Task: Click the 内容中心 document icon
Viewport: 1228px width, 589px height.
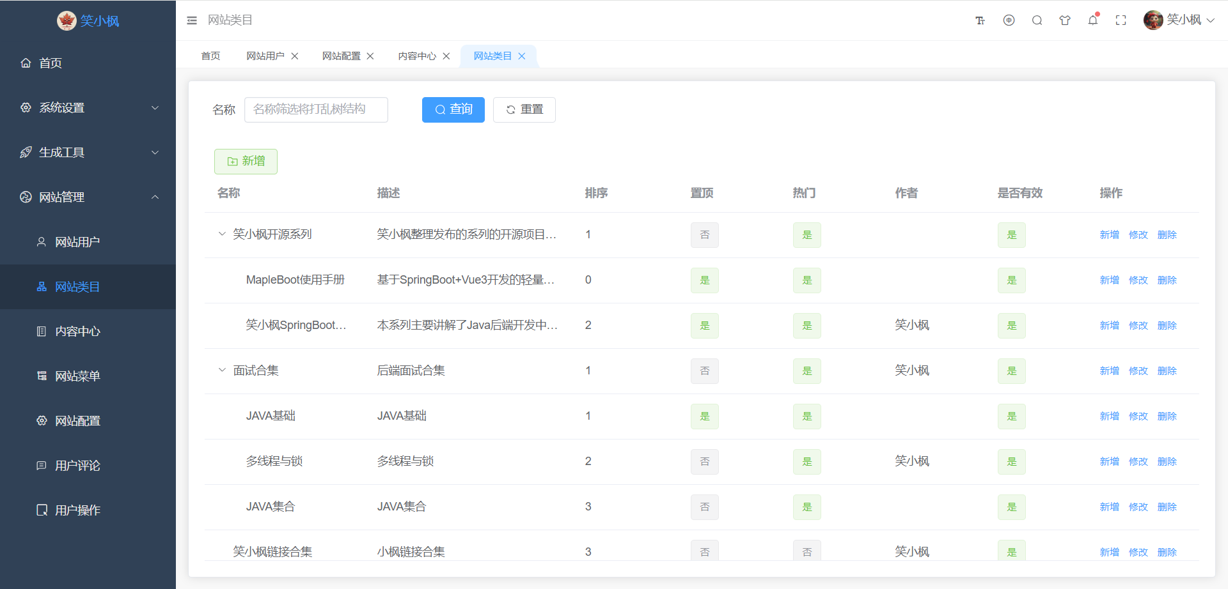Action: click(42, 331)
